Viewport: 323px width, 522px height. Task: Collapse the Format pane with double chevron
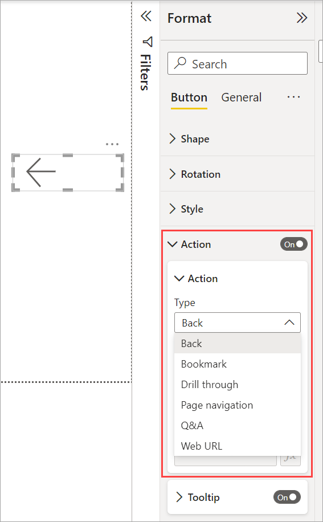pyautogui.click(x=302, y=18)
